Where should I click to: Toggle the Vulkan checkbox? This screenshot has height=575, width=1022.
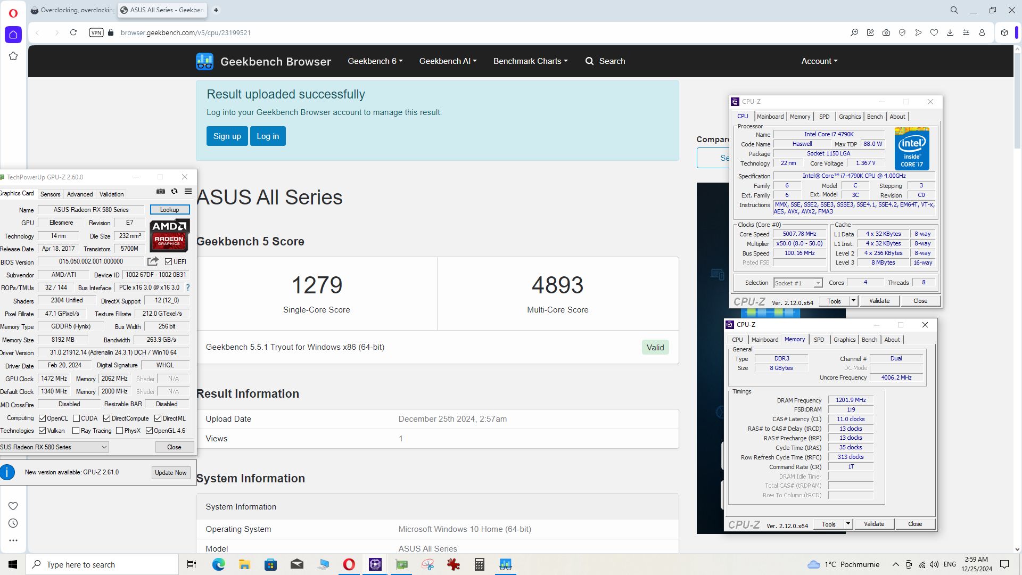[42, 431]
